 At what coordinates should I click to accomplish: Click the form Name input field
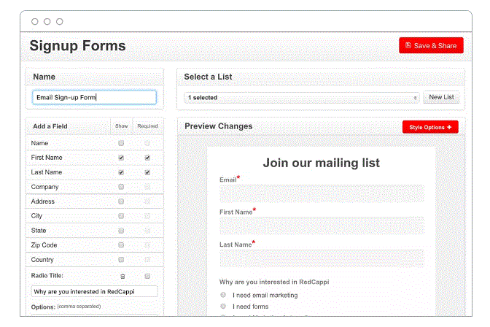(94, 97)
